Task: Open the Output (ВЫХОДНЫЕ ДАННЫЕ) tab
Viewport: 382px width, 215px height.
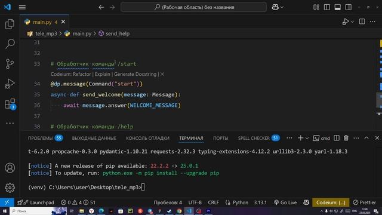Action: pyautogui.click(x=94, y=138)
